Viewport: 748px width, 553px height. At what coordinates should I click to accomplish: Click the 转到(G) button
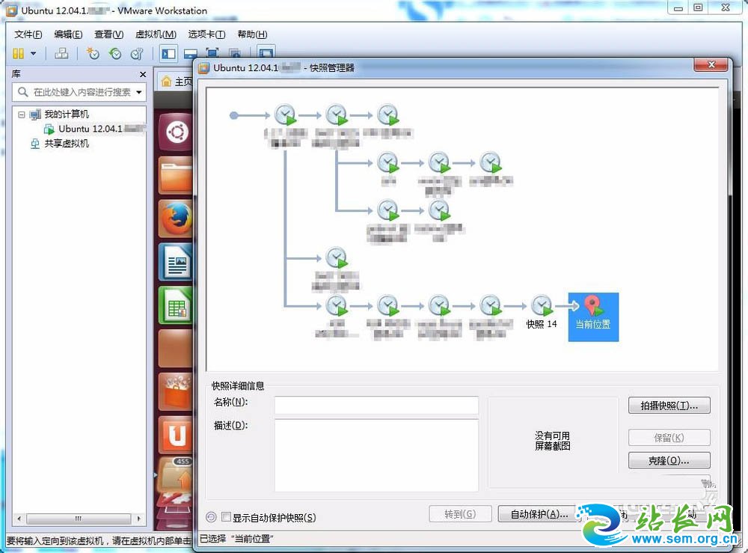[x=460, y=514]
